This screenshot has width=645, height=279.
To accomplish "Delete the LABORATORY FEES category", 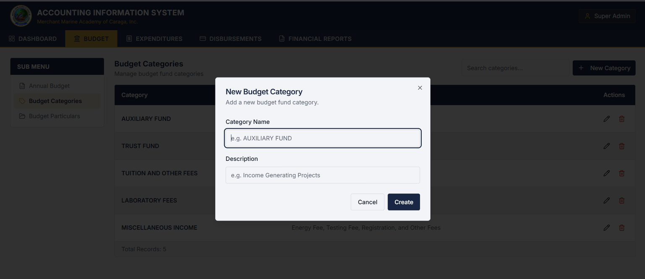I will click(x=621, y=201).
